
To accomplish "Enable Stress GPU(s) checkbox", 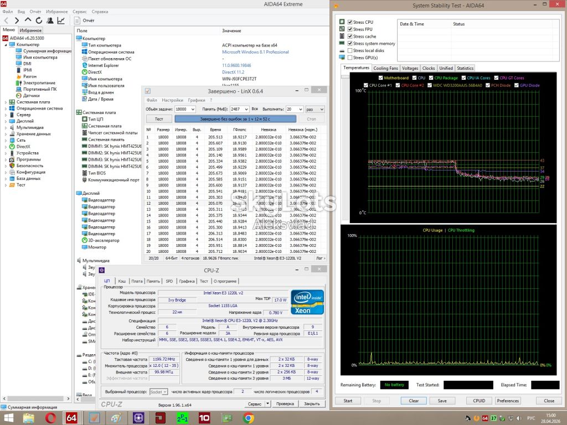I will [x=350, y=58].
